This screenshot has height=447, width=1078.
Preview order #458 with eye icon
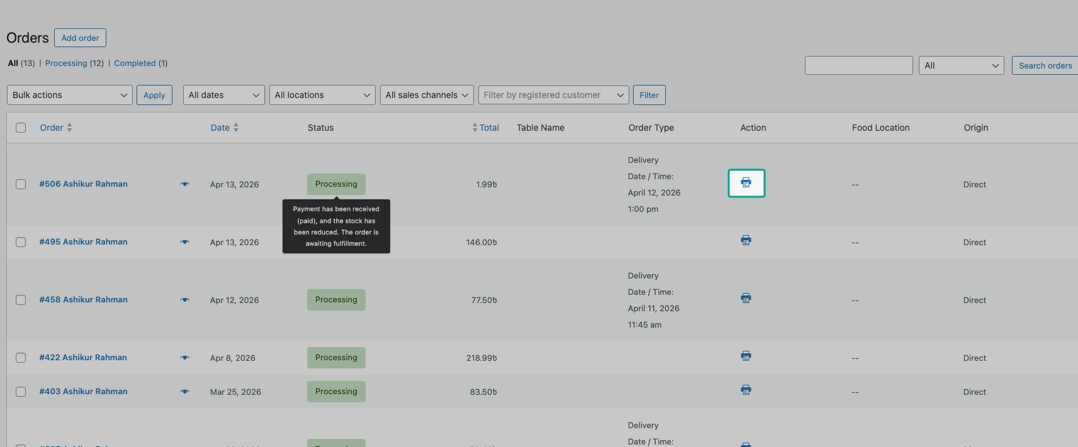(184, 300)
